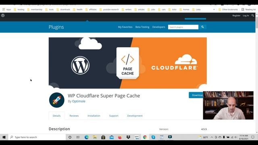
Task: Click the webcam overlay video
Action: point(228,106)
